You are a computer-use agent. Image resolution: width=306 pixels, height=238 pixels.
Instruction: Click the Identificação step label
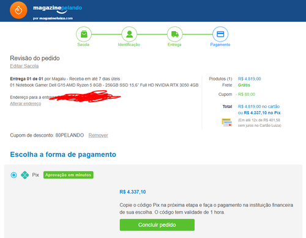tap(129, 45)
